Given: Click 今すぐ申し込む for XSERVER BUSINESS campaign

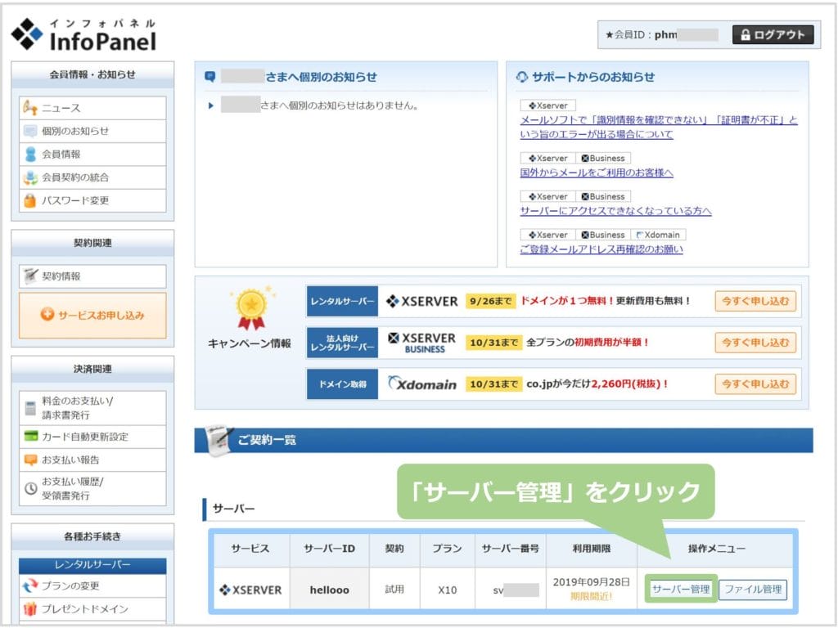Looking at the screenshot, I should (x=755, y=343).
